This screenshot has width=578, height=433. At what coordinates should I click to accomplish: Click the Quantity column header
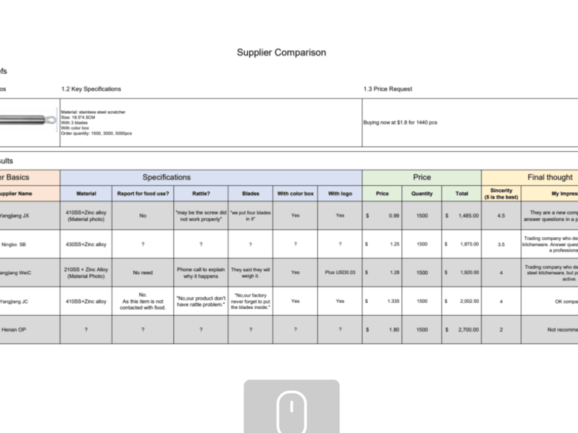pos(422,193)
